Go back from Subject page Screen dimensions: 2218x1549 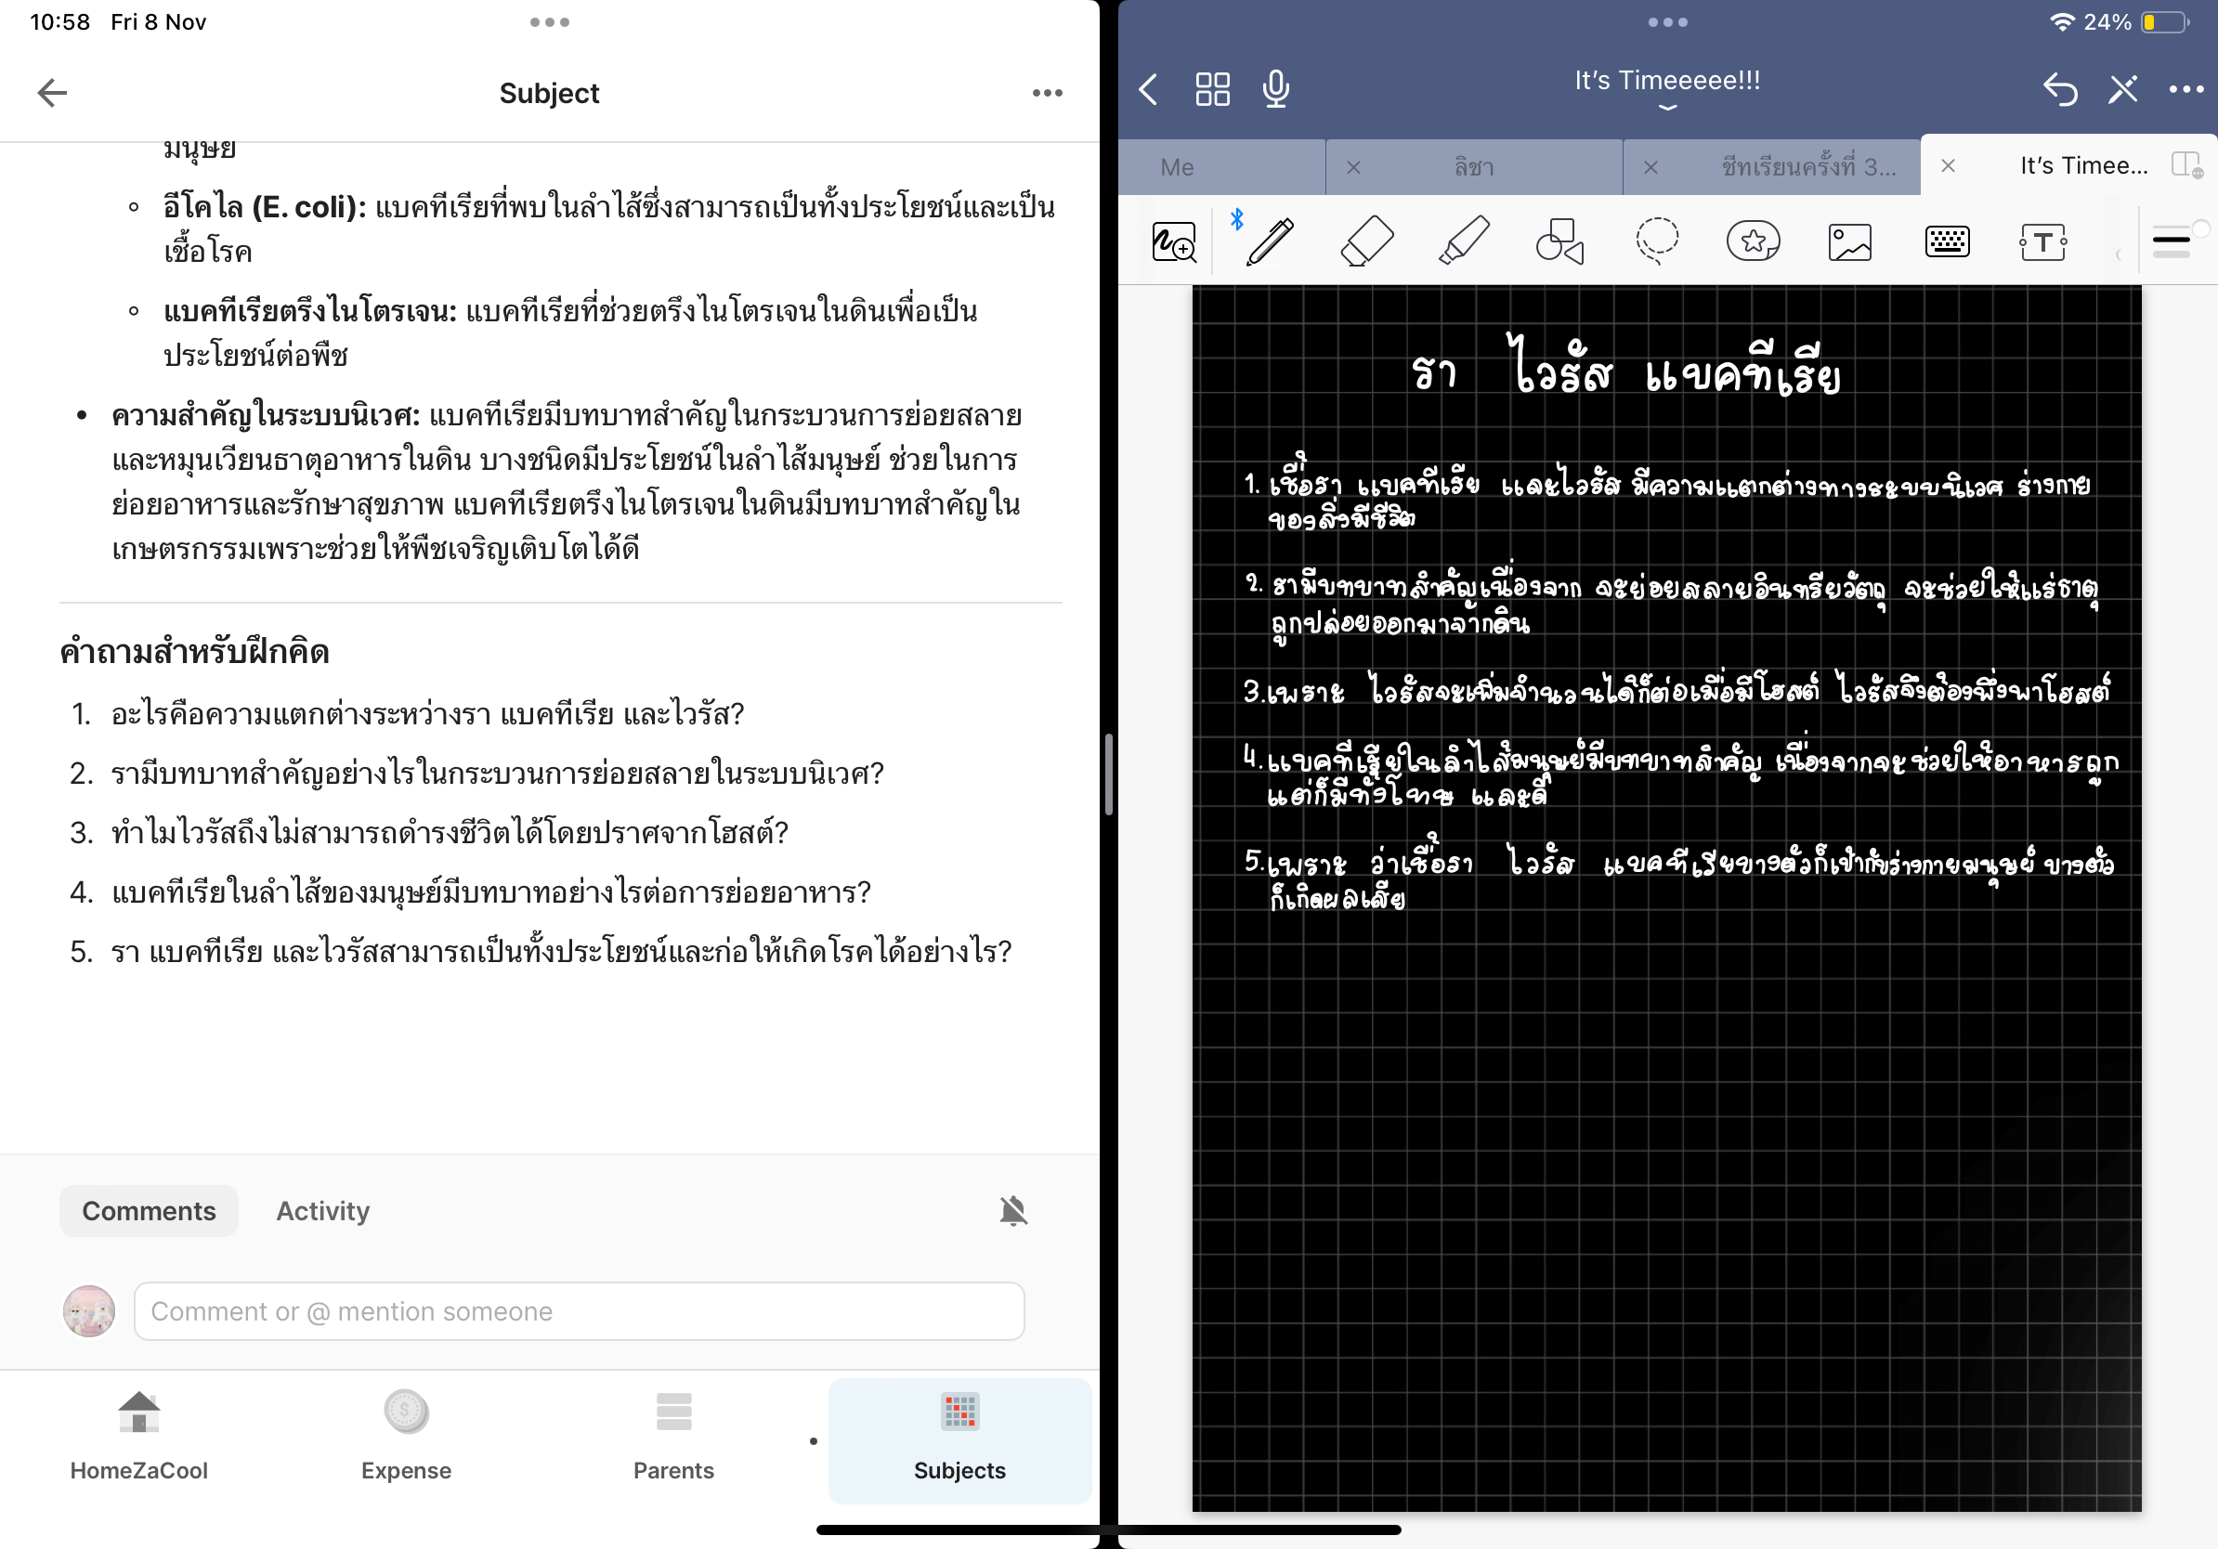(x=52, y=93)
